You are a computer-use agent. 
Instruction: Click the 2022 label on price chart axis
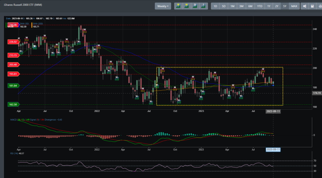[x=97, y=111]
